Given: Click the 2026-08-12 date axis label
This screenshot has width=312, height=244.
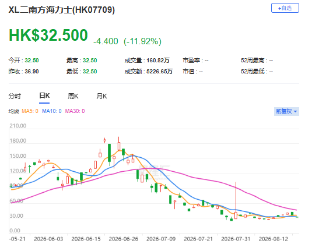Looking at the screenshot, I should tap(274, 239).
